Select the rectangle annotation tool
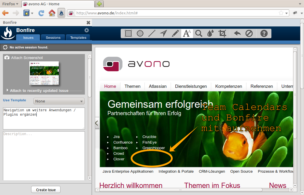The height and width of the screenshot is (195, 304). (128, 33)
